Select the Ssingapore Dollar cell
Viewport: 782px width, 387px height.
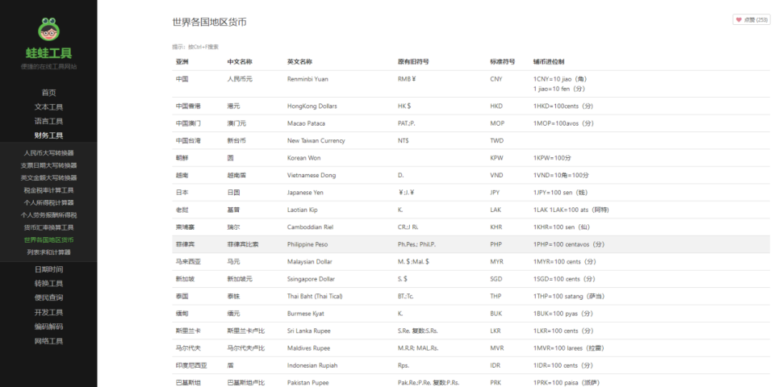point(312,279)
